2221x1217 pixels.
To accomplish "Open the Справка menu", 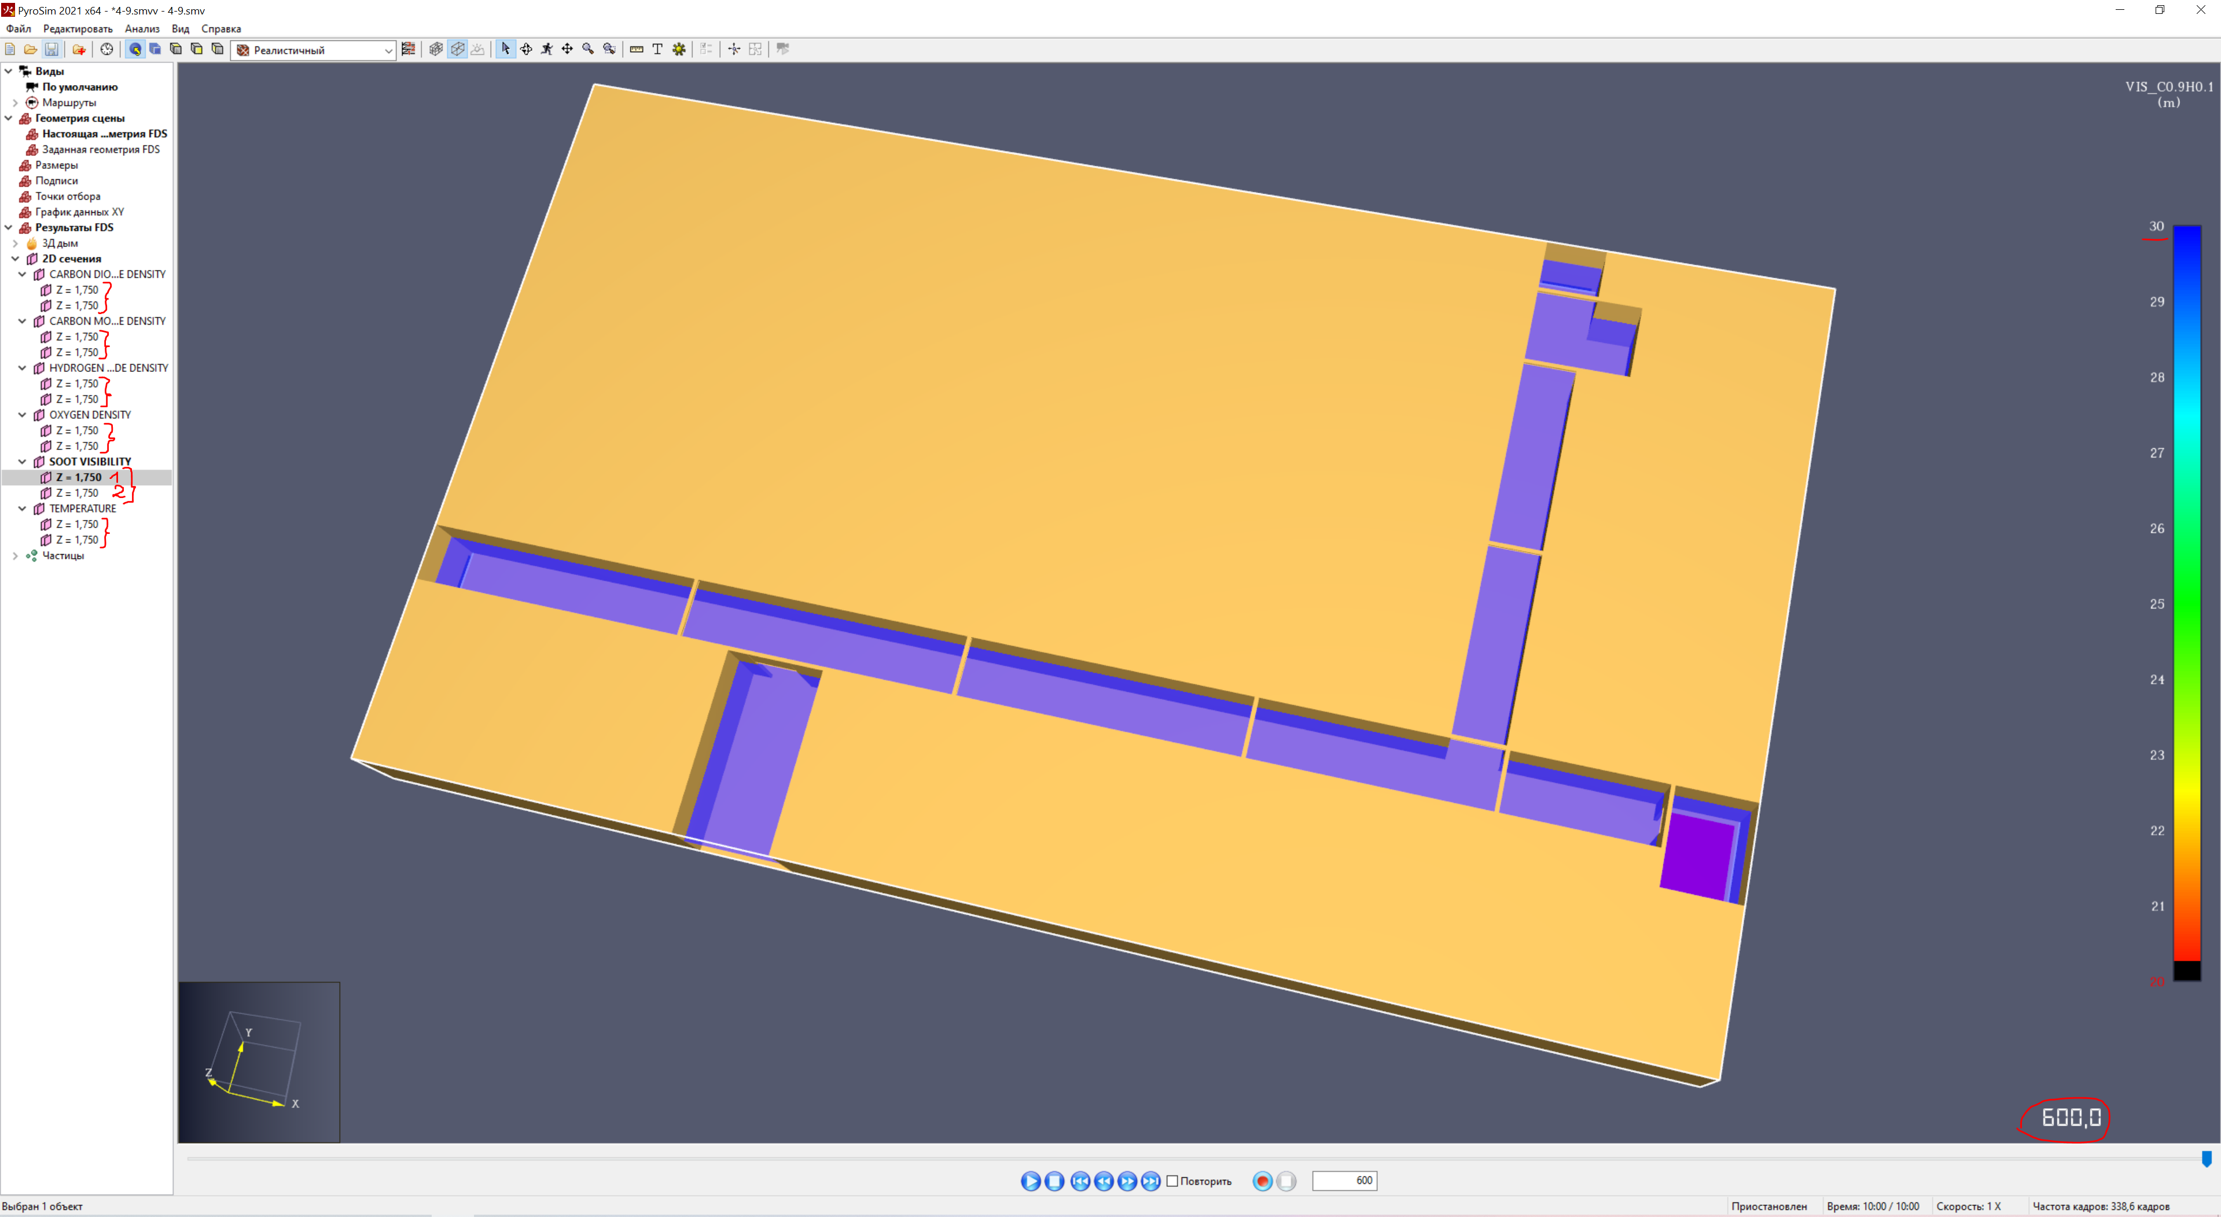I will pyautogui.click(x=220, y=28).
